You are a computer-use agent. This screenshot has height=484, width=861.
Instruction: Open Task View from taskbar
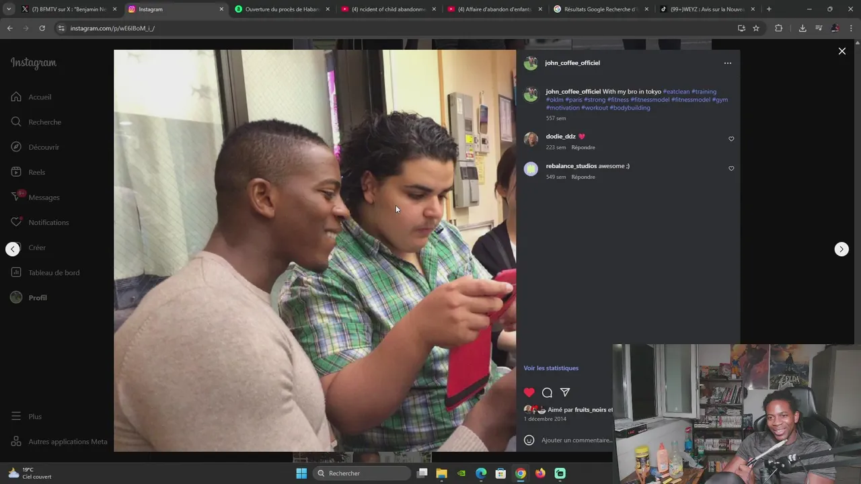422,473
